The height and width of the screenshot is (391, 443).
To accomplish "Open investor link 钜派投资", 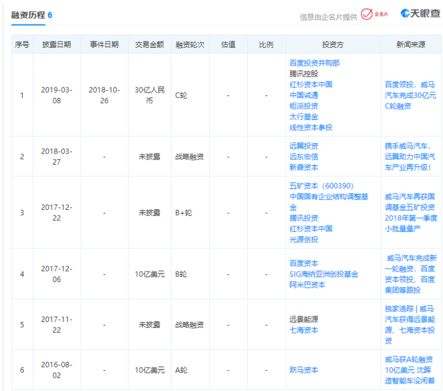I will (x=303, y=106).
